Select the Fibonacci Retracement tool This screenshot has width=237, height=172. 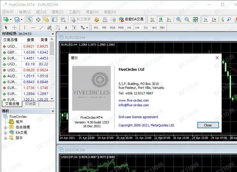tap(58, 28)
